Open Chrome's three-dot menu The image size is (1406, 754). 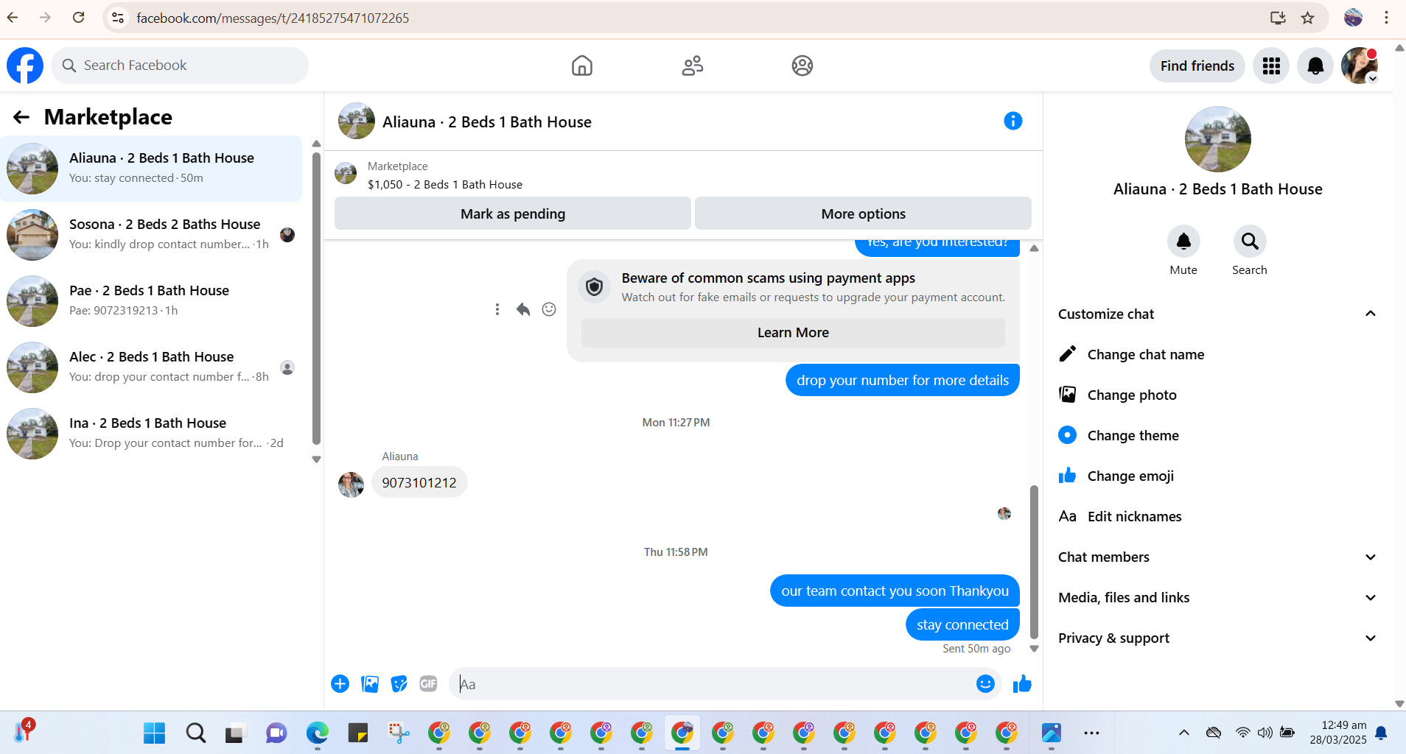point(1386,18)
